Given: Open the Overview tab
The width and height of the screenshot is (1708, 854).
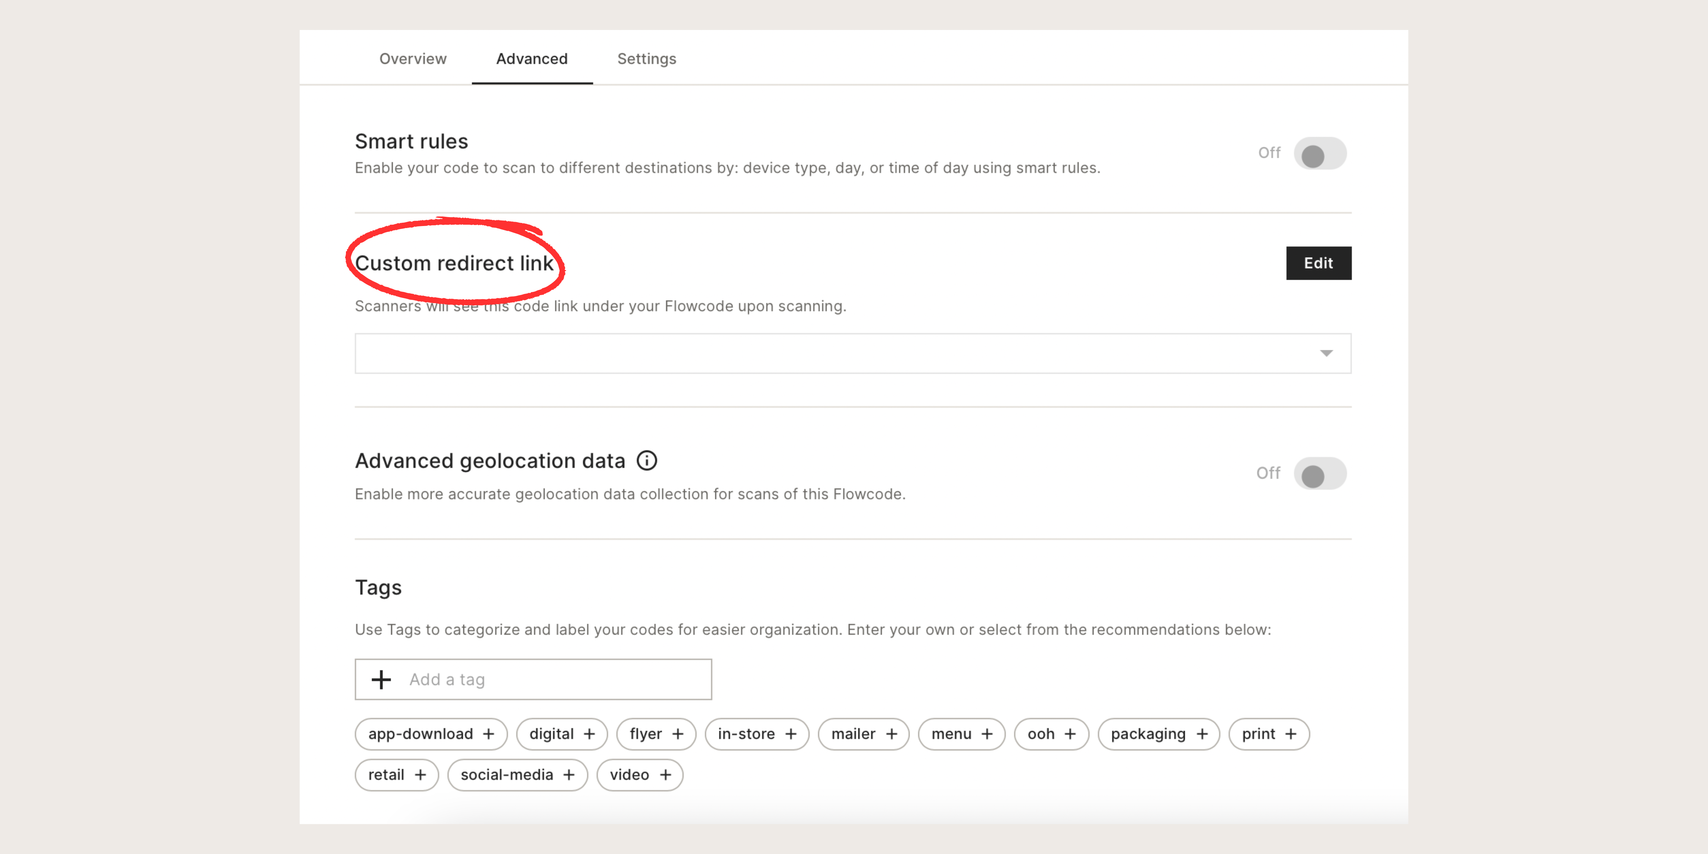Looking at the screenshot, I should 413,59.
